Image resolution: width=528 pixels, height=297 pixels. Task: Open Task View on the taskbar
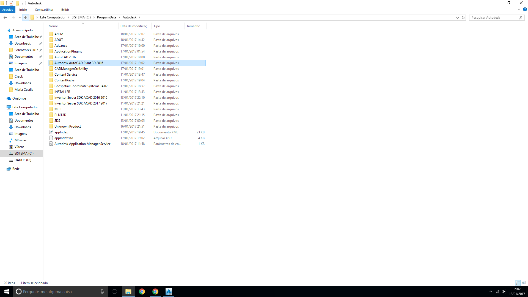[114, 291]
